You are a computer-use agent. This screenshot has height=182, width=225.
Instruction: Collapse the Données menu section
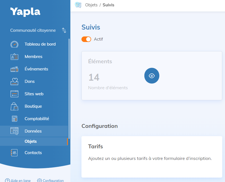click(x=33, y=131)
